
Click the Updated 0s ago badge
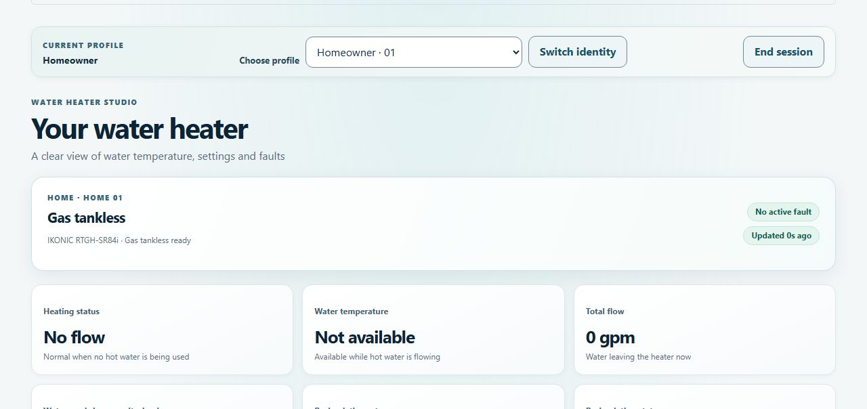[x=781, y=236]
